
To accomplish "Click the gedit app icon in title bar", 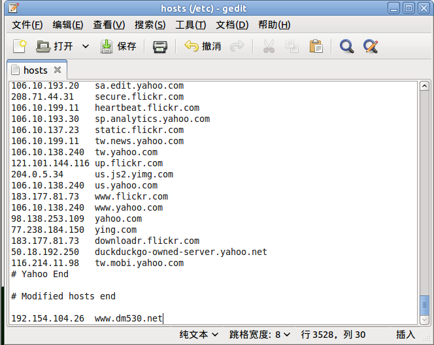I will [x=13, y=8].
